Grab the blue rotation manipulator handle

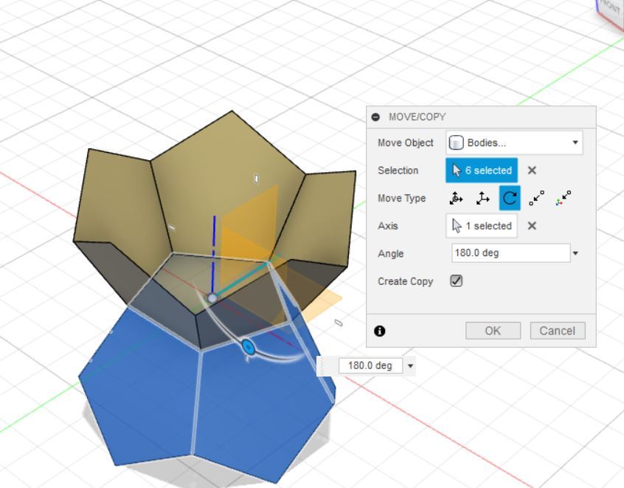(249, 348)
